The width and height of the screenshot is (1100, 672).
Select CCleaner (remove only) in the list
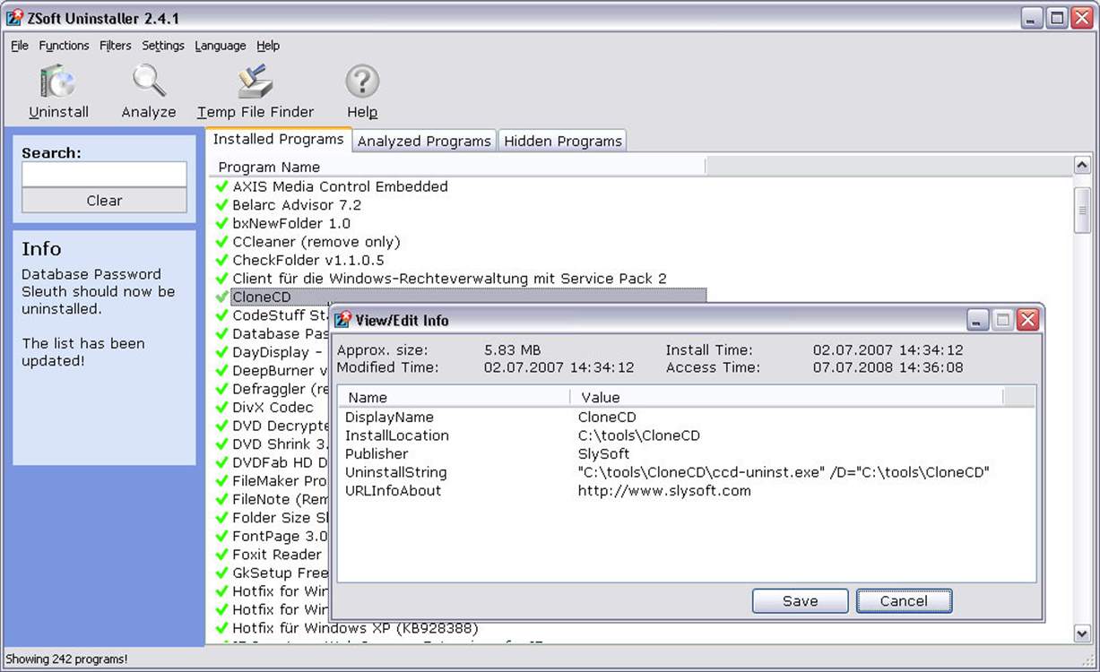(x=316, y=242)
